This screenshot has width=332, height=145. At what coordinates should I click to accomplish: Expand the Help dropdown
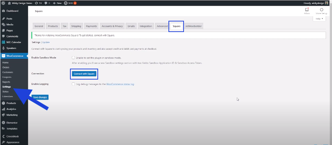(319, 18)
